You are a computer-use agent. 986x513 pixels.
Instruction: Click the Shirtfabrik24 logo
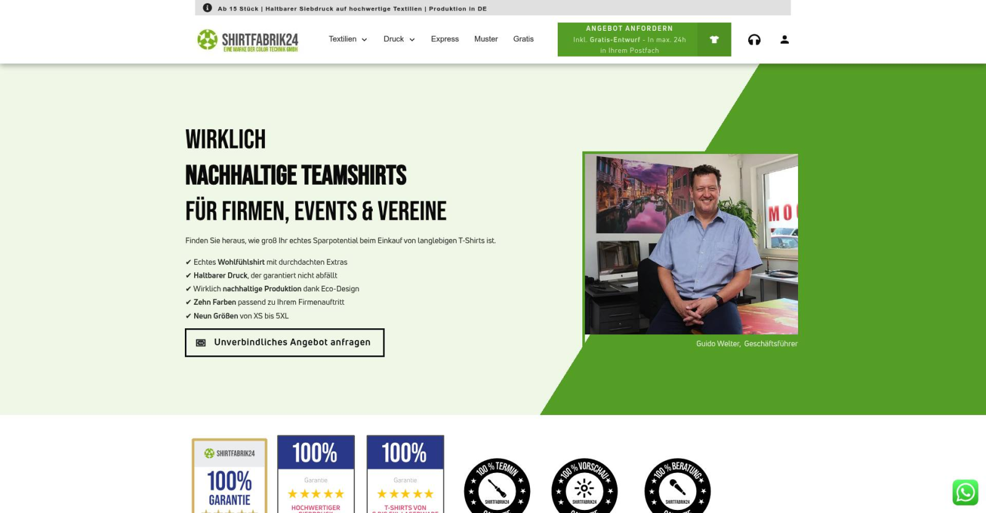[x=248, y=40]
